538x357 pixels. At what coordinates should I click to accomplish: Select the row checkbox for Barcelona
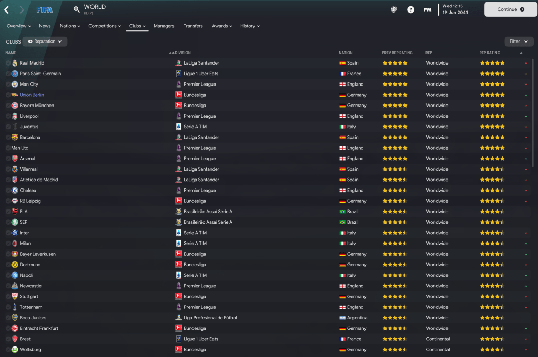coord(8,138)
